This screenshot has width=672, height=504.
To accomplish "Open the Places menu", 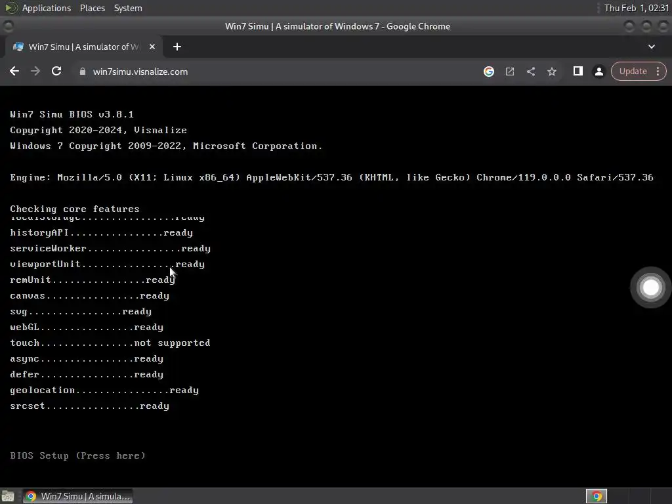I will 92,8.
